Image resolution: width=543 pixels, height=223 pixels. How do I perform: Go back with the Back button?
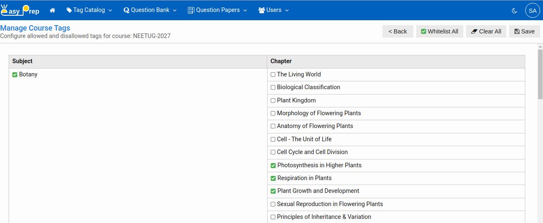(398, 31)
